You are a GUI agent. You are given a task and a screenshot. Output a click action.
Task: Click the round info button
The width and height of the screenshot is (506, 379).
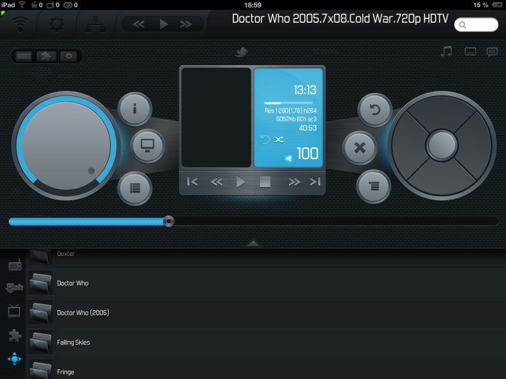135,109
